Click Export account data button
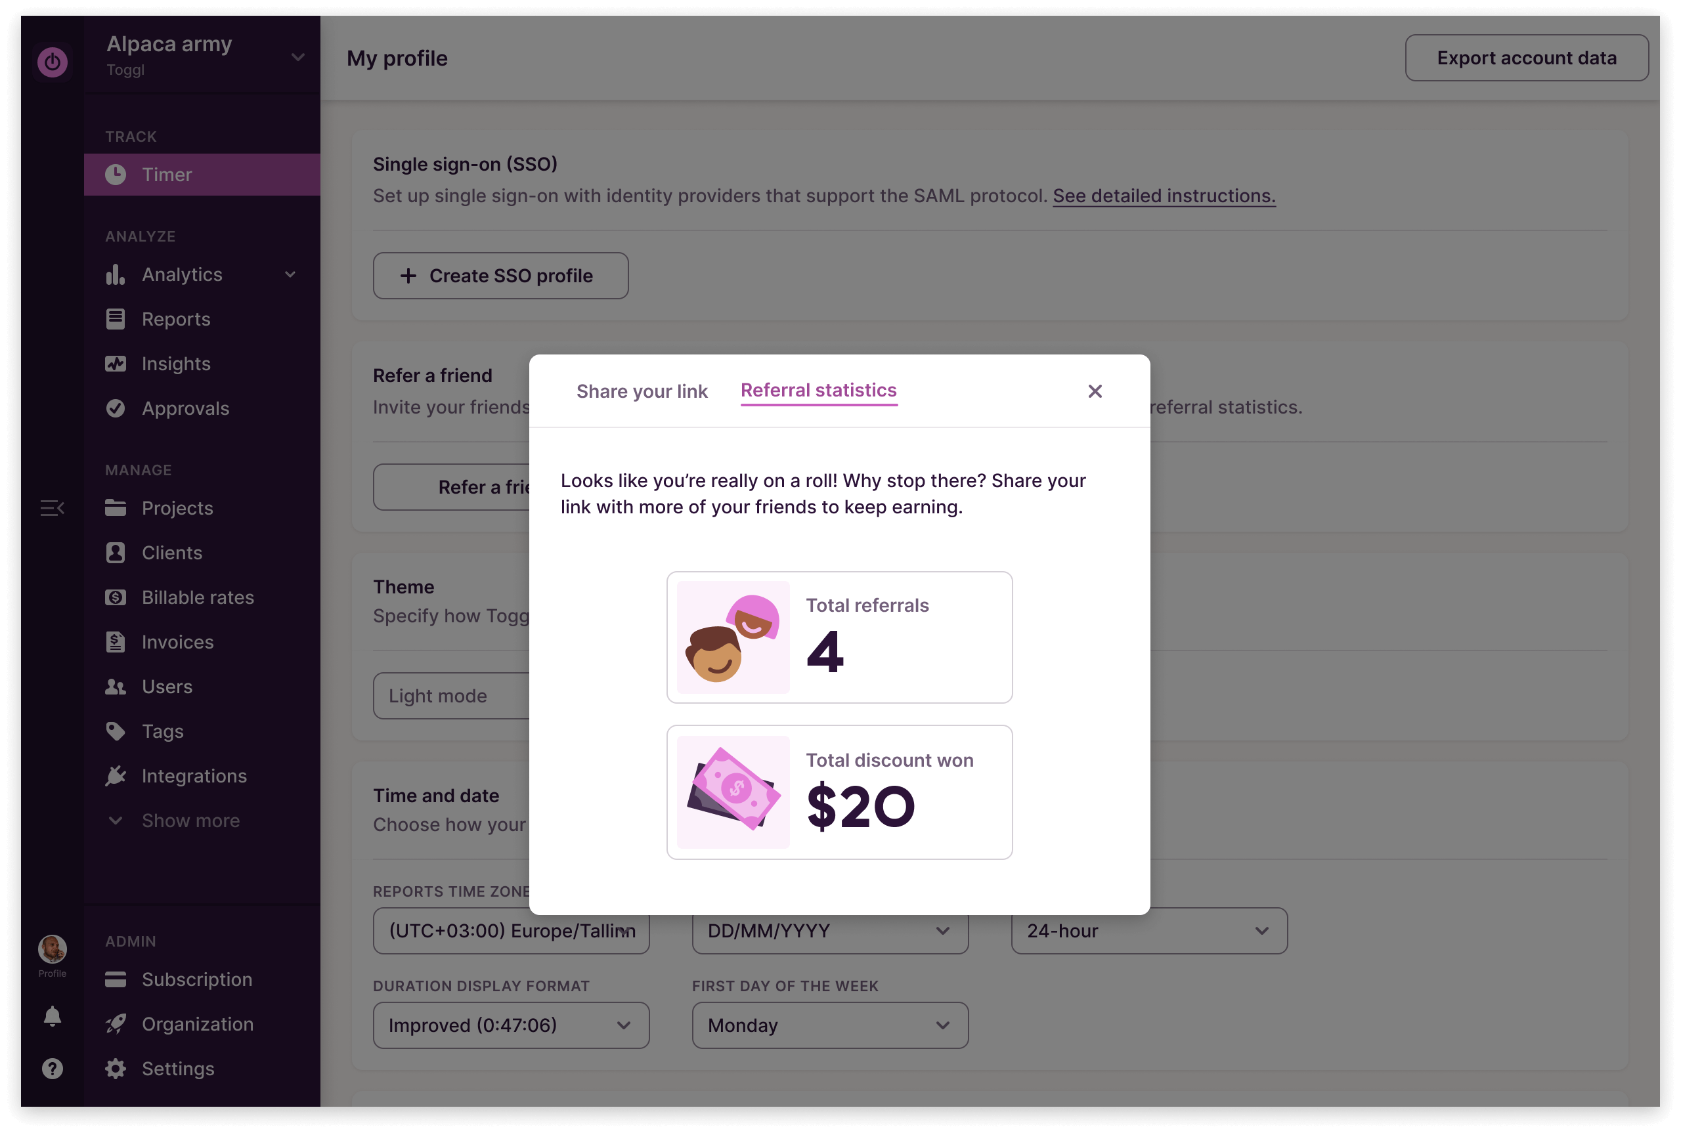This screenshot has width=1681, height=1133. [1526, 58]
